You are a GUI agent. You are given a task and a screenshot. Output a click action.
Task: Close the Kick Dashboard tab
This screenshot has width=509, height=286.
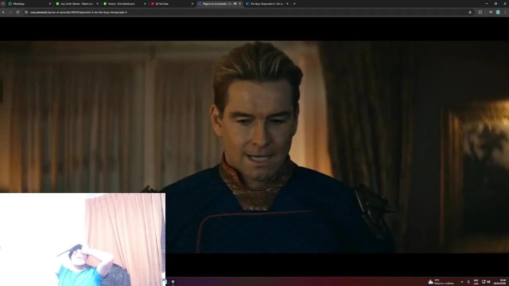(145, 4)
